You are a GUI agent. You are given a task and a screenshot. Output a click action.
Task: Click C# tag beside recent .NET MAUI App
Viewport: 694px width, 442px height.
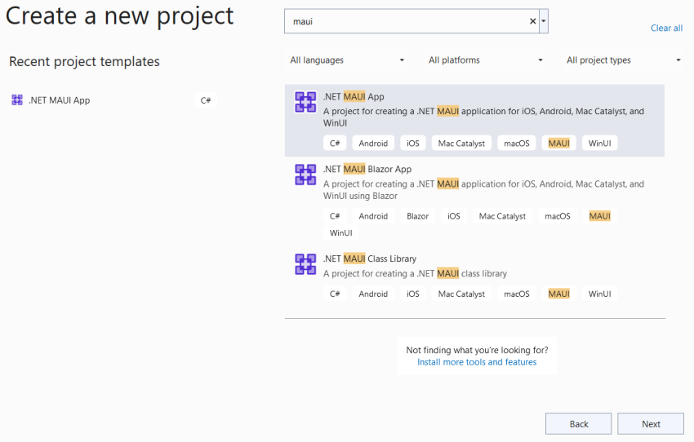tap(206, 100)
